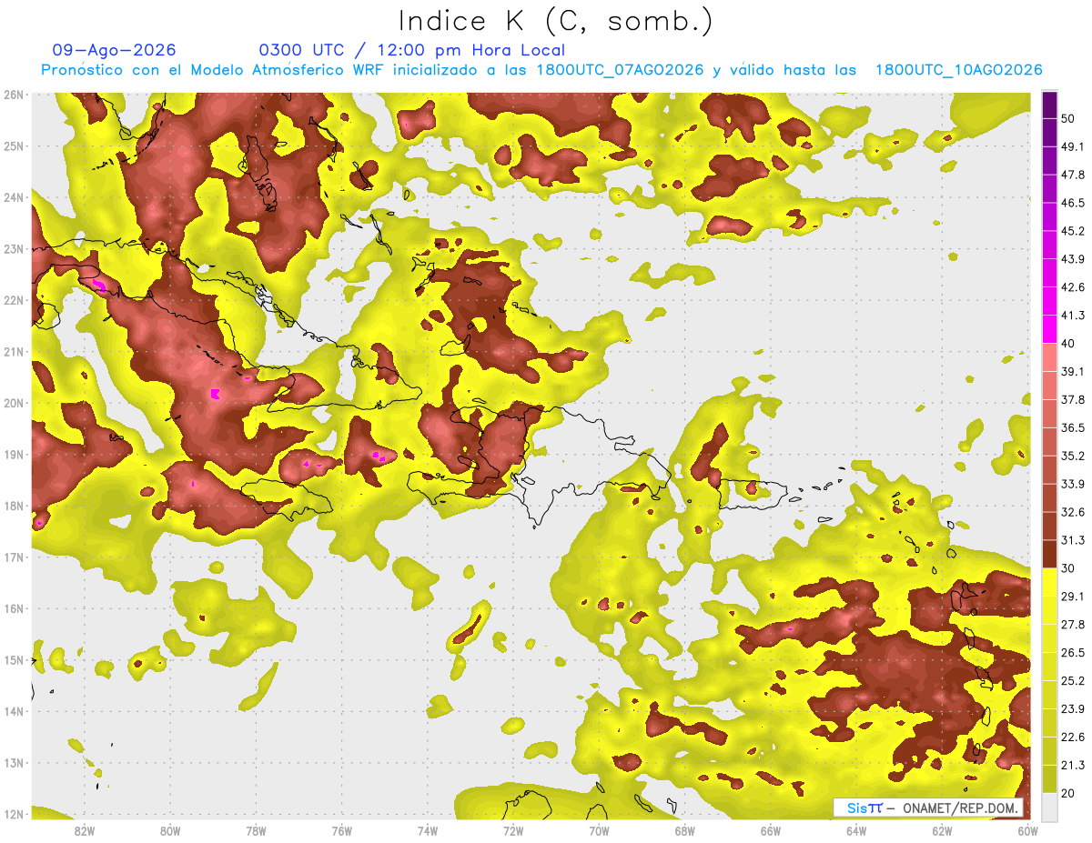Click the colorbar value "23.9"
1092x843 pixels.
click(1072, 709)
